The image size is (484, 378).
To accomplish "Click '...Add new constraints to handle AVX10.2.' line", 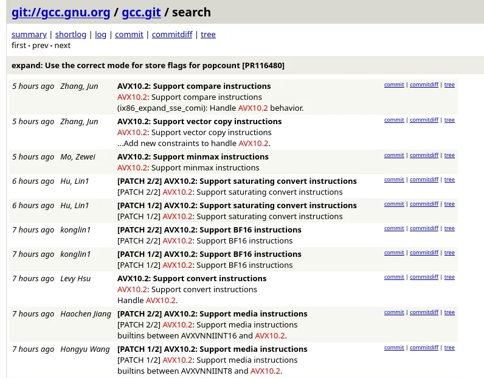I will (194, 144).
